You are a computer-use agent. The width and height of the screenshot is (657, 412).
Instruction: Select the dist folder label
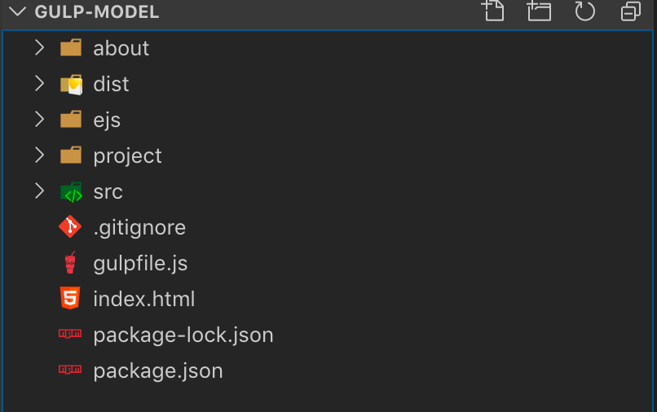tap(111, 84)
